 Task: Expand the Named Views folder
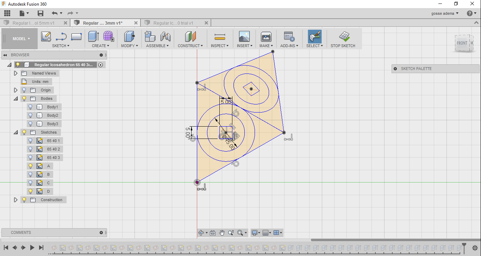pos(15,73)
